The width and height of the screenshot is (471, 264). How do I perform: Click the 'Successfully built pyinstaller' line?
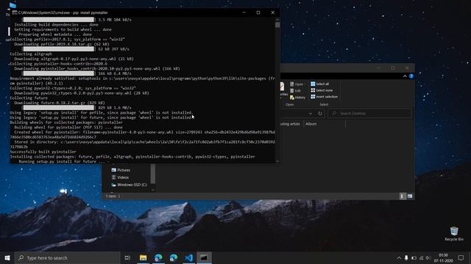[x=43, y=152]
